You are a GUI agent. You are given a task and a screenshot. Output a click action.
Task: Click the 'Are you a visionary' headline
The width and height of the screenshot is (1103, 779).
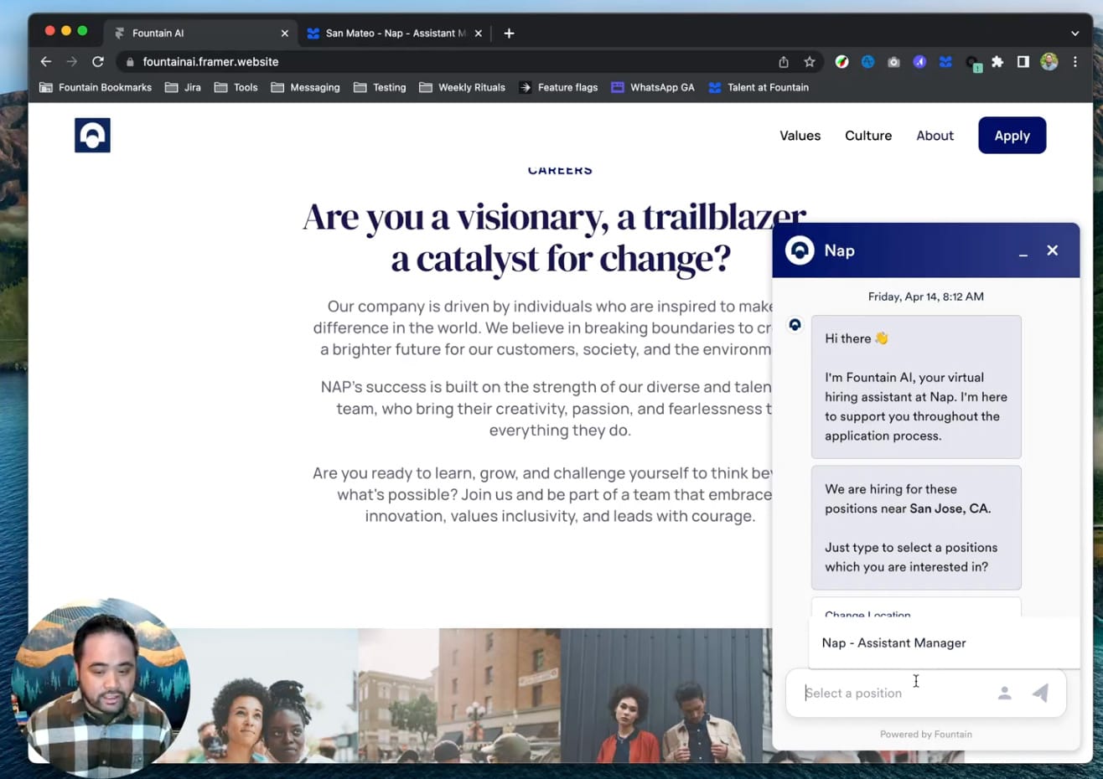554,238
